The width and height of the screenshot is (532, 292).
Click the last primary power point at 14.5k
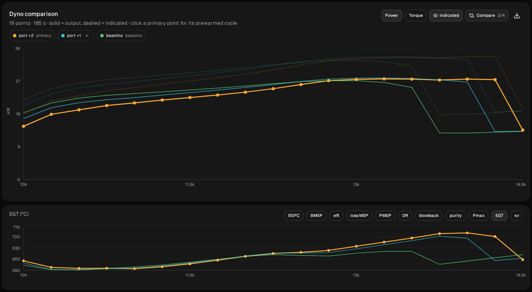[522, 130]
